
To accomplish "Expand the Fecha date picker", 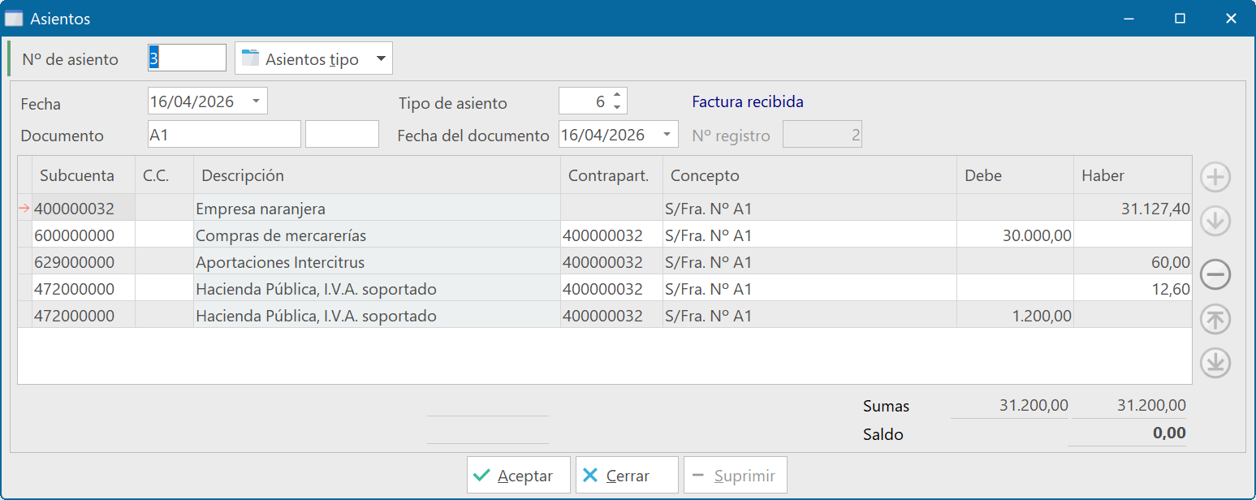I will [256, 101].
